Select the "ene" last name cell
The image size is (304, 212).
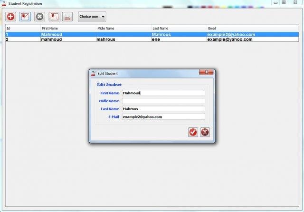179,39
